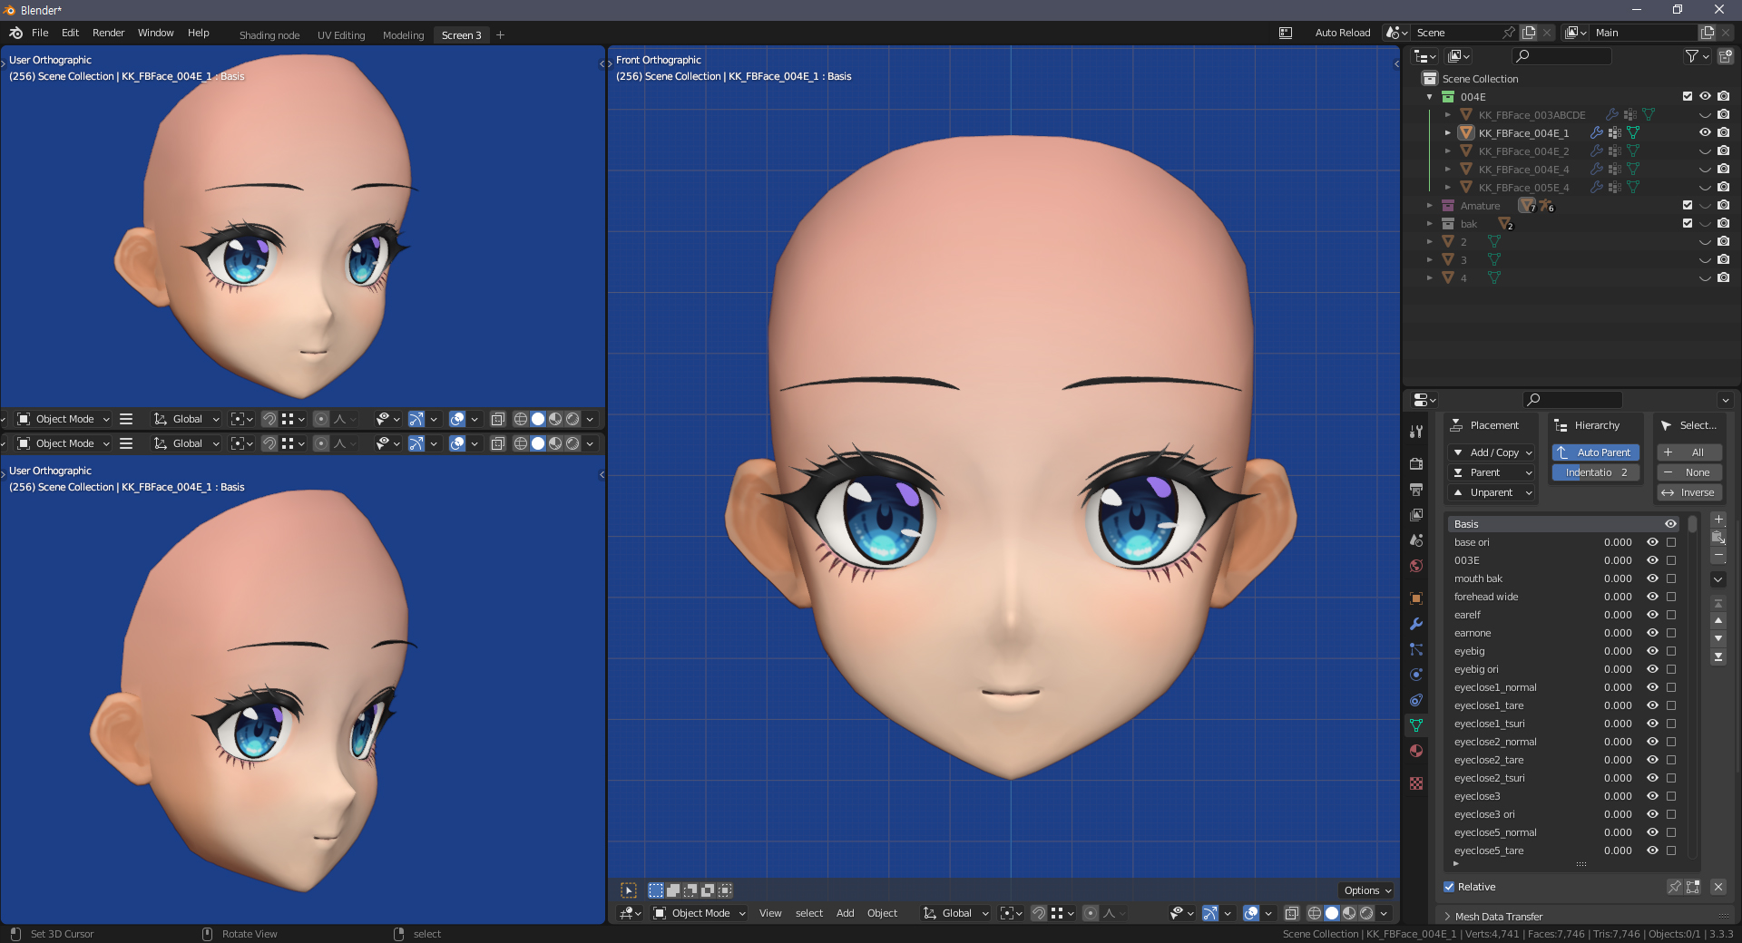Open the Add / Copy dropdown
Viewport: 1742px width, 943px height.
point(1492,452)
